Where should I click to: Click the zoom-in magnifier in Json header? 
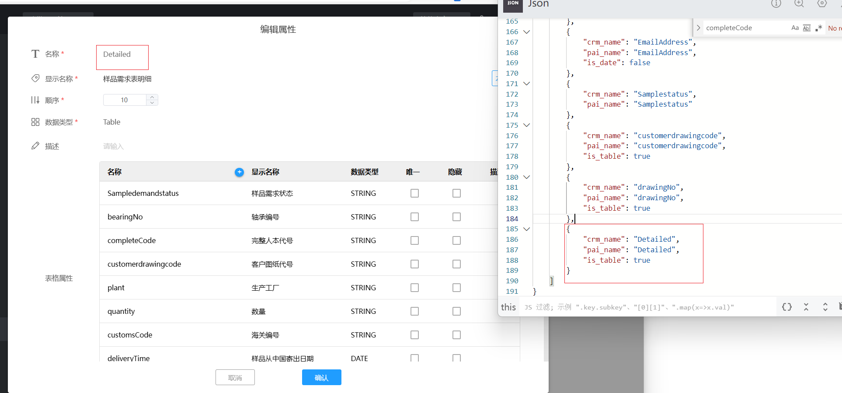(x=799, y=3)
